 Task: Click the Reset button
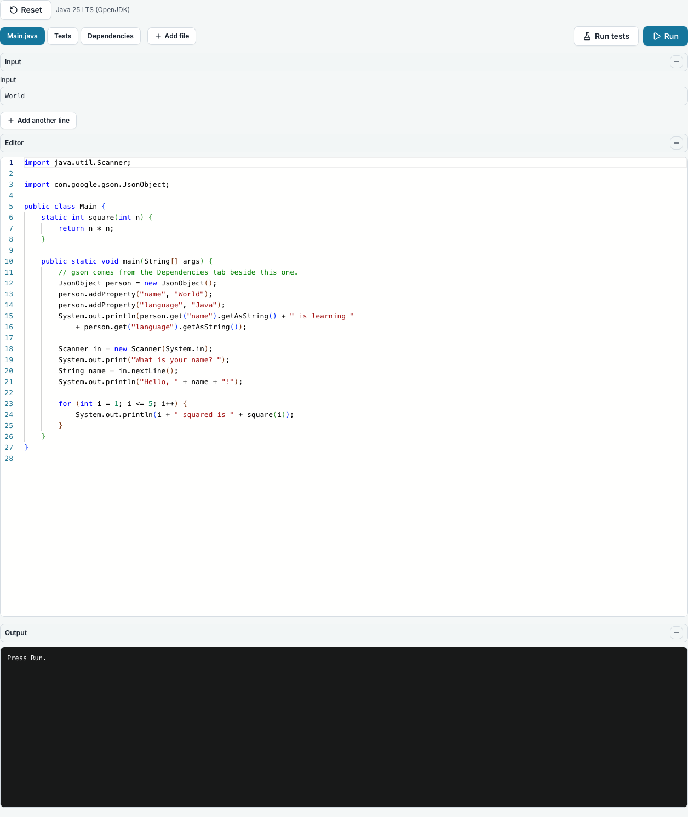coord(26,10)
